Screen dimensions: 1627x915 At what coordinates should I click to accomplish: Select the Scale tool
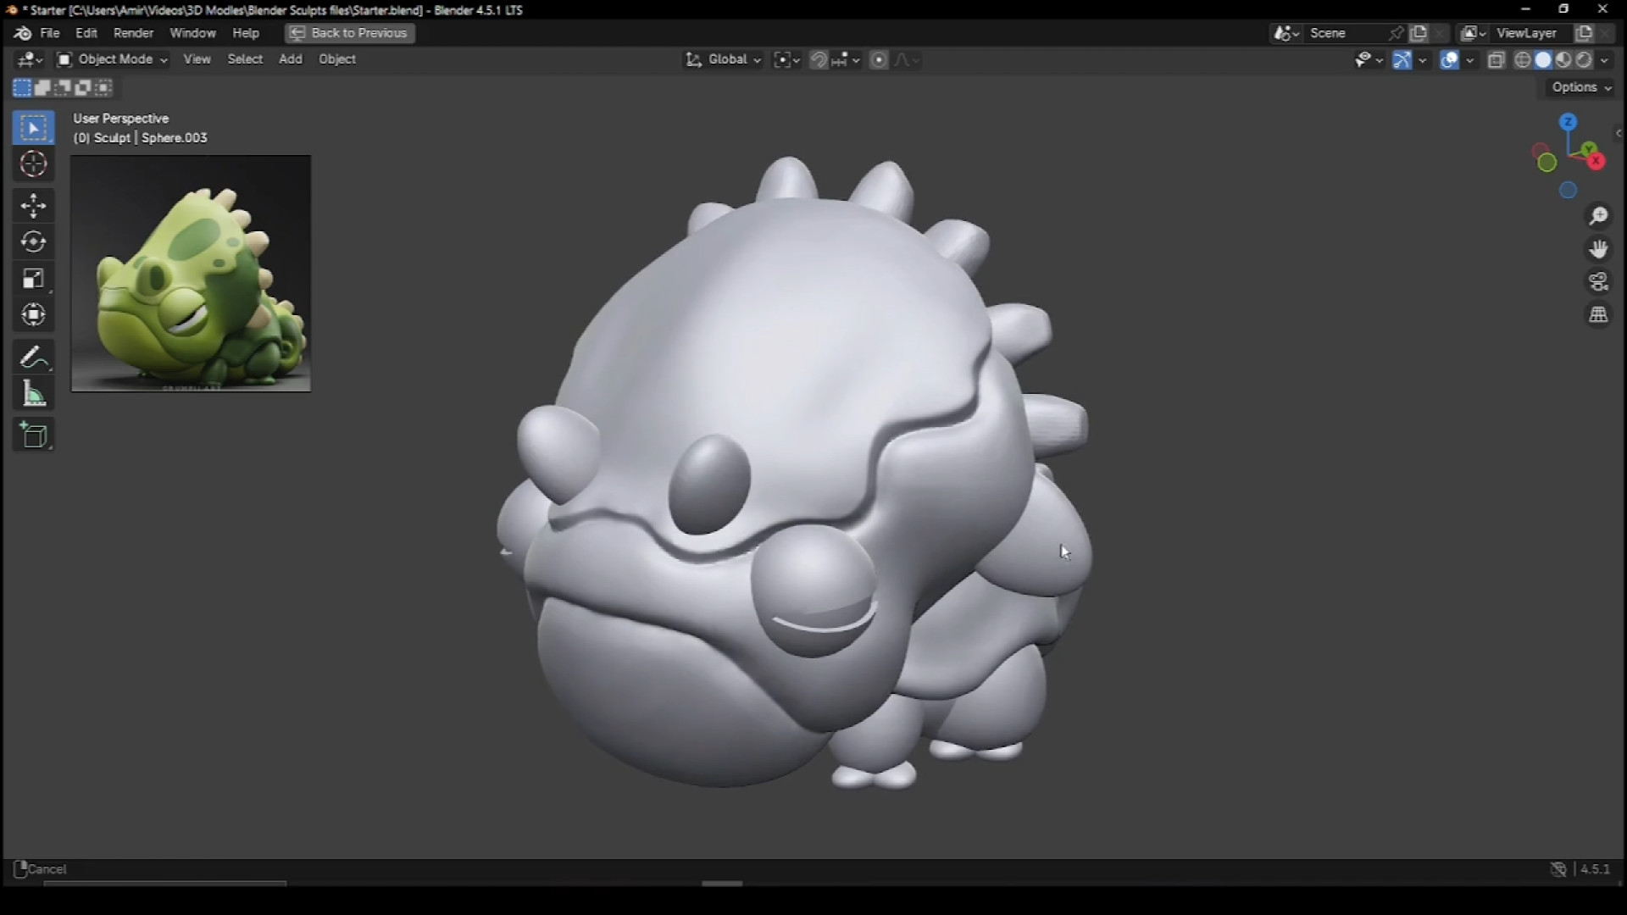coord(34,280)
